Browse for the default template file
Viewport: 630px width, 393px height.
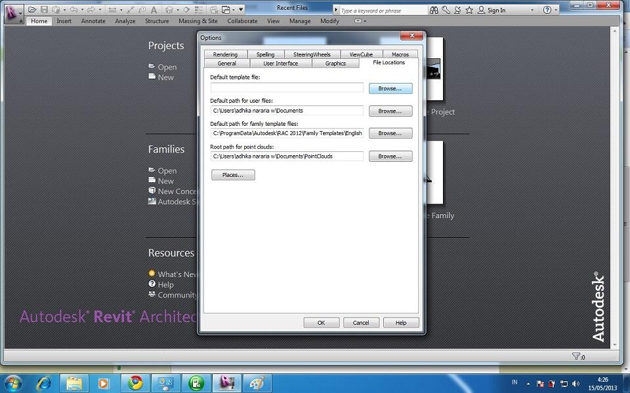(x=390, y=88)
